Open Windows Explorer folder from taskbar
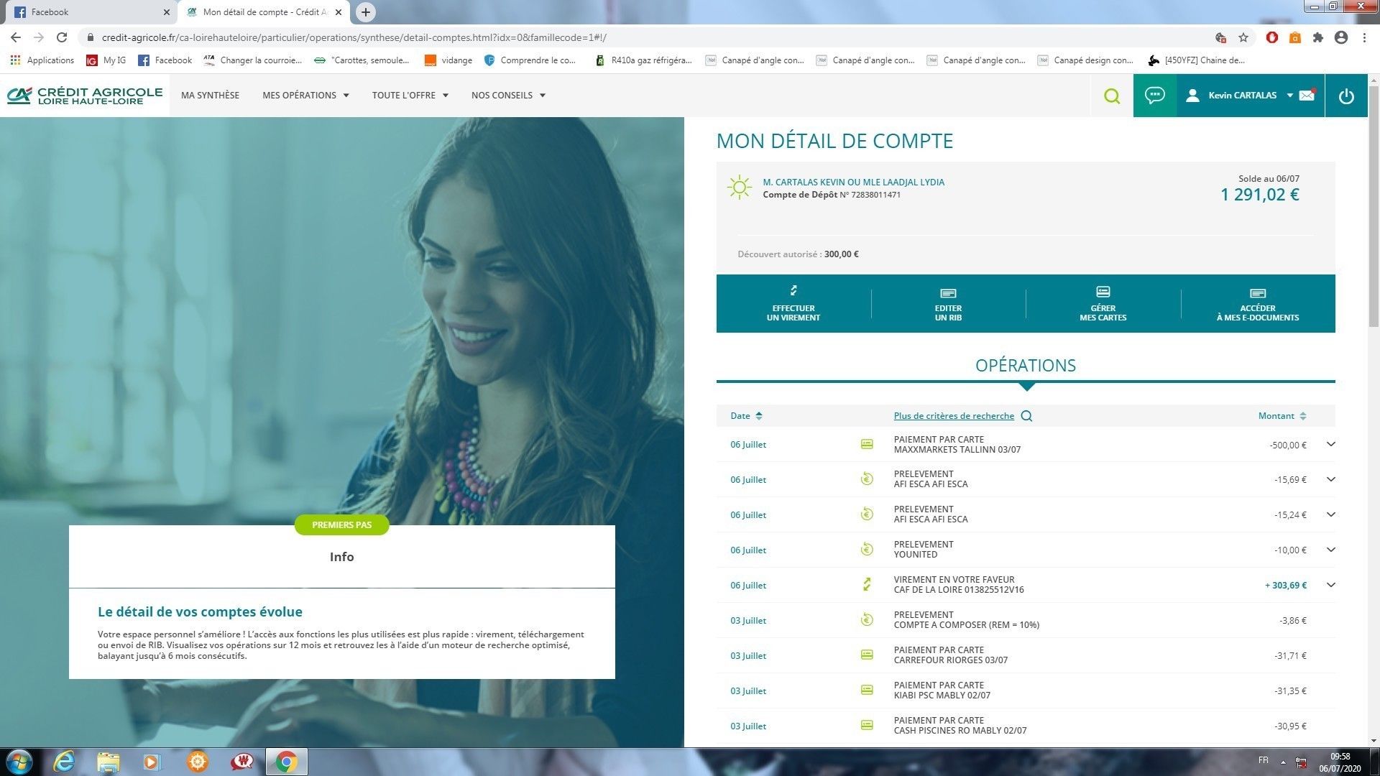Image resolution: width=1380 pixels, height=776 pixels. click(x=108, y=762)
